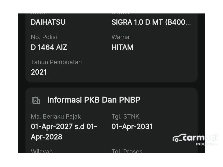Click the Tgl. STNK label
This screenshot has width=223, height=167.
coord(126,117)
